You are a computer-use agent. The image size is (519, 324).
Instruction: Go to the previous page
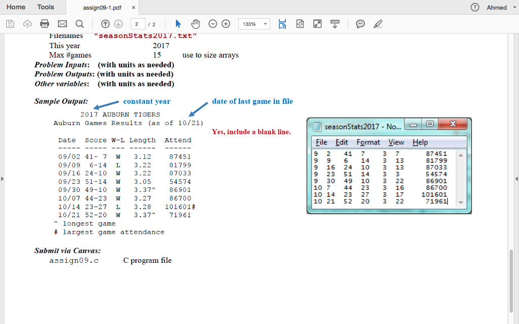click(105, 24)
